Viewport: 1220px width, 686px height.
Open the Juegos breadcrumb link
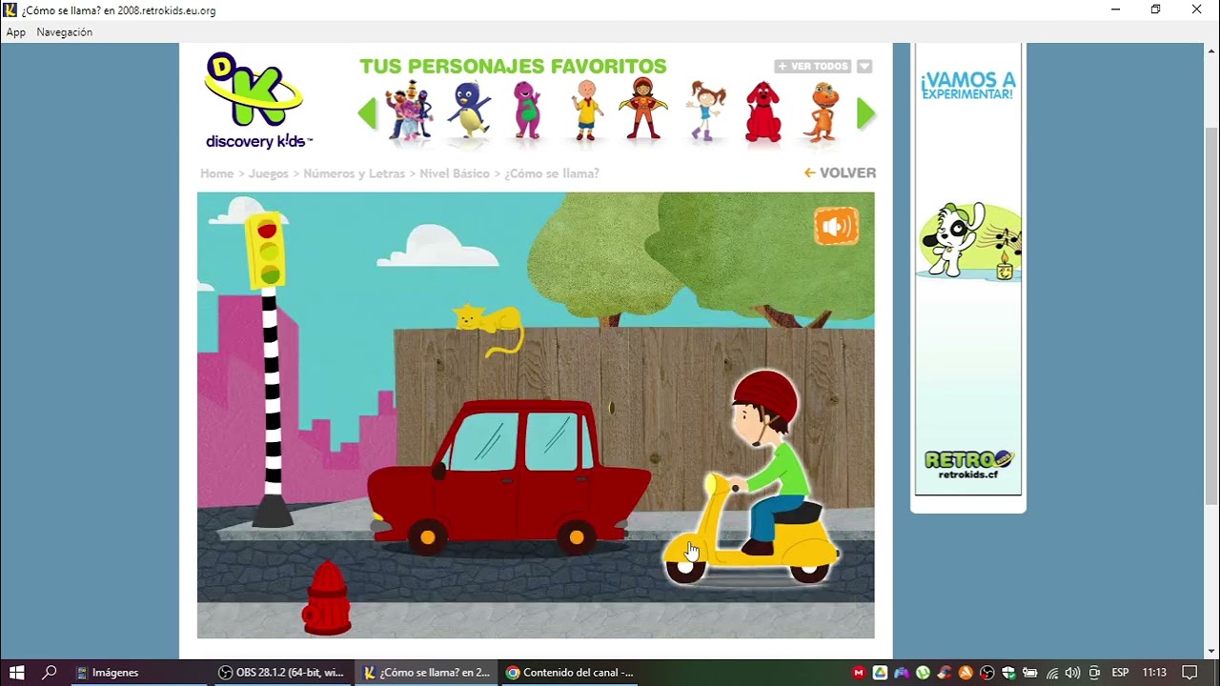point(269,173)
